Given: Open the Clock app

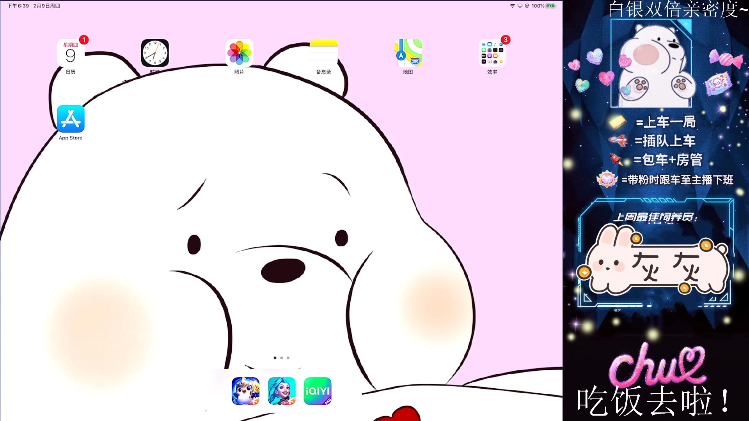Looking at the screenshot, I should (155, 53).
